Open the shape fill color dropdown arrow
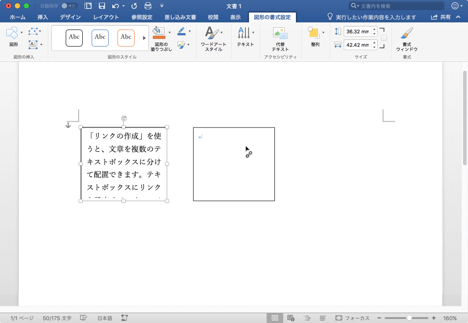Screen dimensions: 468x323 point(169,33)
